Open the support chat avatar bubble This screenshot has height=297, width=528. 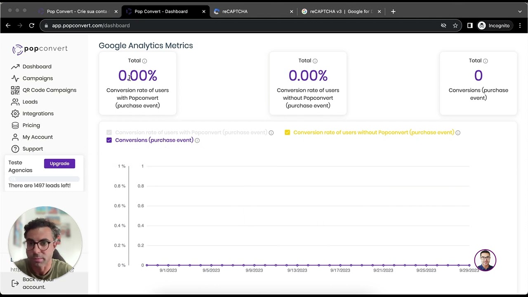(x=485, y=260)
